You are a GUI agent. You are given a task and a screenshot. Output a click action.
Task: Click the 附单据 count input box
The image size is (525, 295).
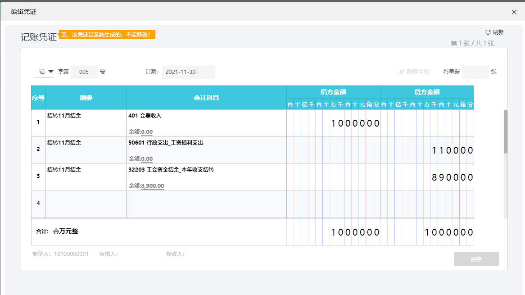tap(475, 72)
